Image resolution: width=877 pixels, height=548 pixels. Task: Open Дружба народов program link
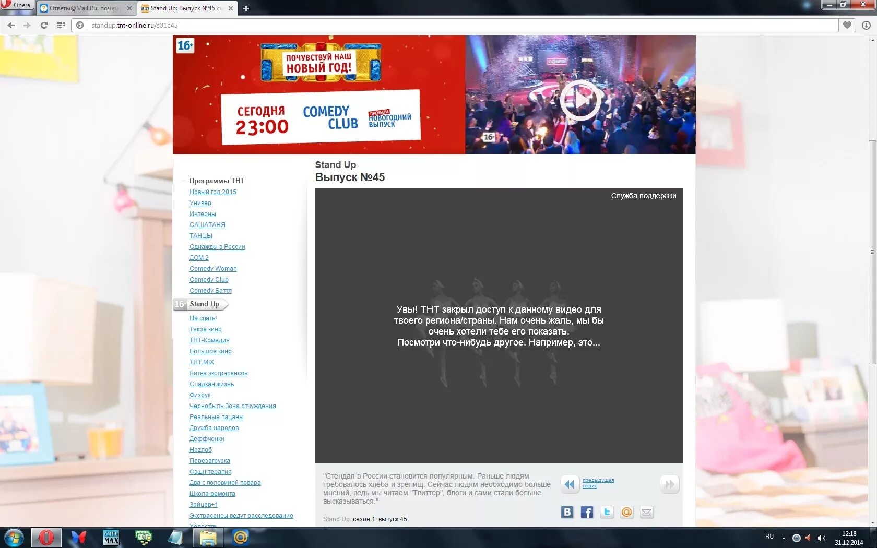pyautogui.click(x=214, y=428)
